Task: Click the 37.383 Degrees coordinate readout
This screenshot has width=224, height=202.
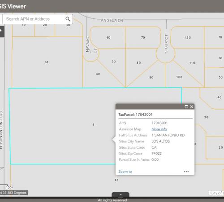Action: (14, 193)
